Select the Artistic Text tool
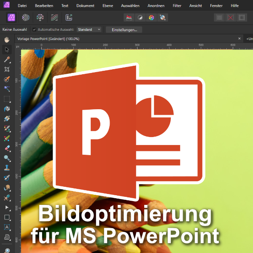 coord(7,227)
